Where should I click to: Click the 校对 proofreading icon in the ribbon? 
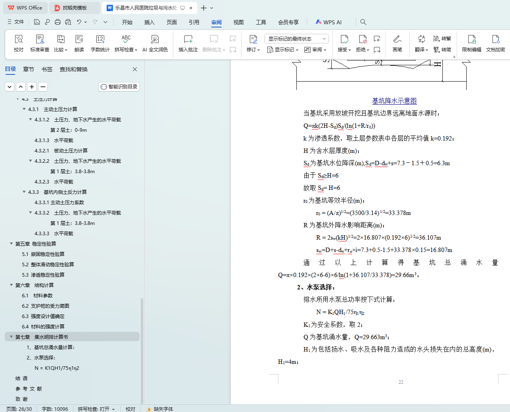tap(19, 43)
